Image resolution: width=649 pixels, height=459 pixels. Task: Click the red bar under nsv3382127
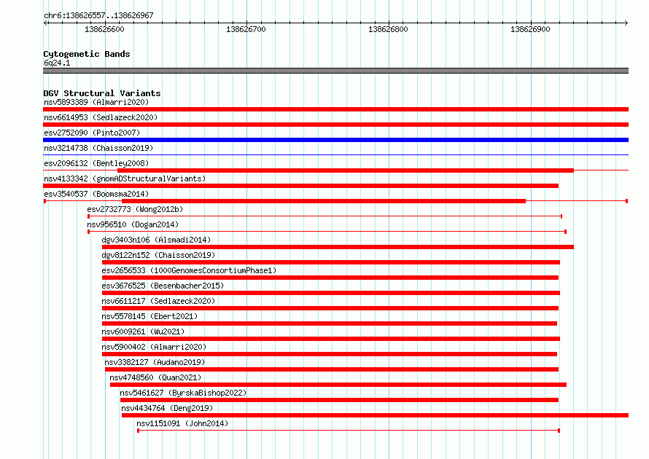[x=332, y=369]
